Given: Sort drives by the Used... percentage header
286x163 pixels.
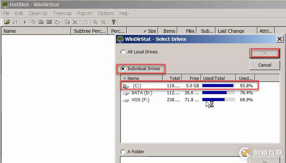Looking at the screenshot, I should click(x=245, y=78).
